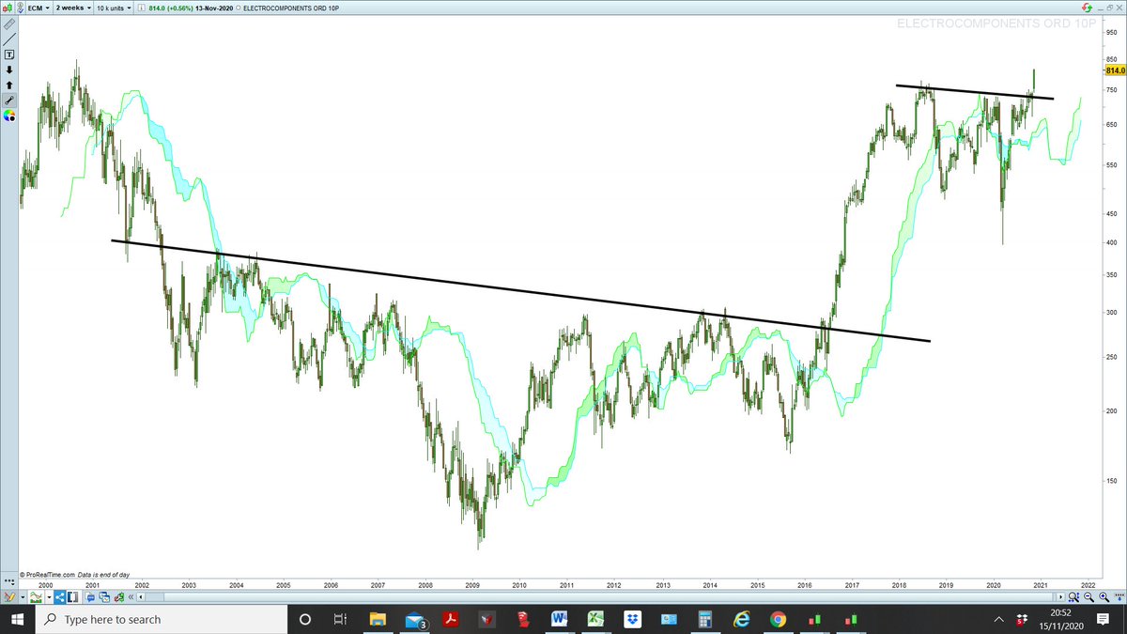Image resolution: width=1127 pixels, height=634 pixels.
Task: Click the 2009 label on the time axis
Action: click(472, 584)
